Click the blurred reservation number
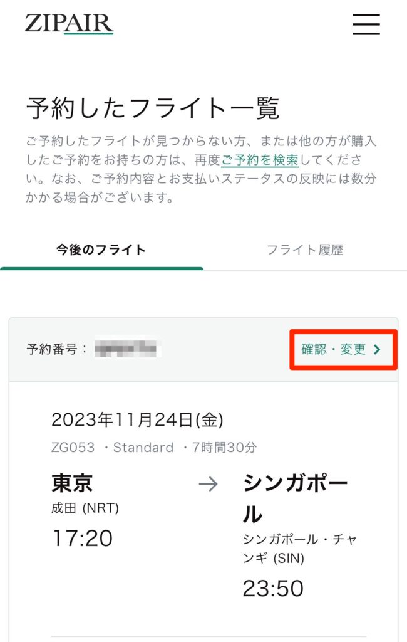 tap(126, 349)
